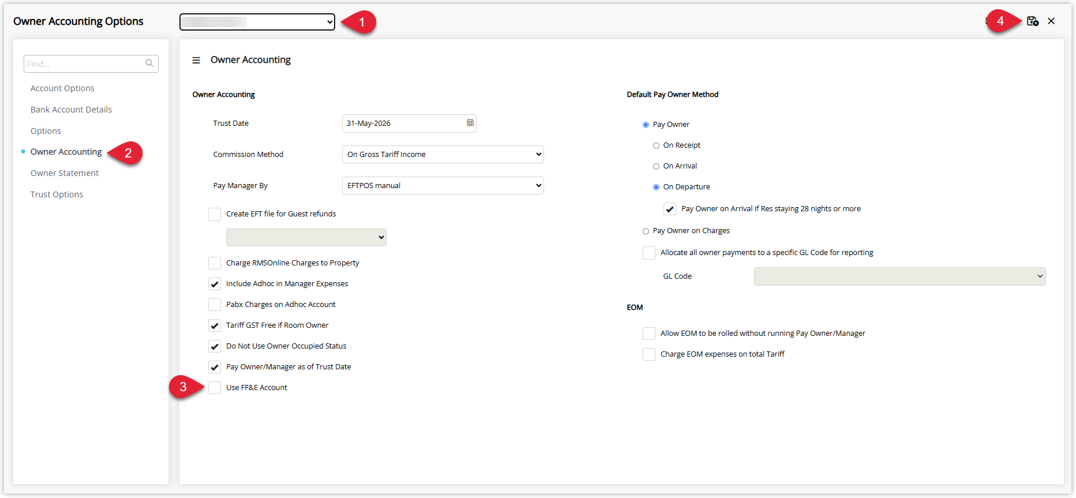Image resolution: width=1076 pixels, height=498 pixels.
Task: Tick Allow EOM to be rolled checkbox
Action: [649, 334]
